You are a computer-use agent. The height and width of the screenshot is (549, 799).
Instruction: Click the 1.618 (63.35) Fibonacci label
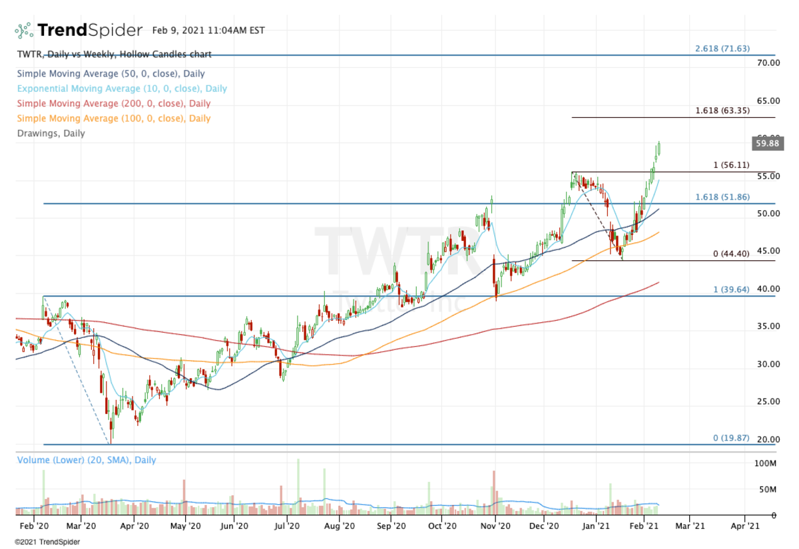(x=722, y=110)
